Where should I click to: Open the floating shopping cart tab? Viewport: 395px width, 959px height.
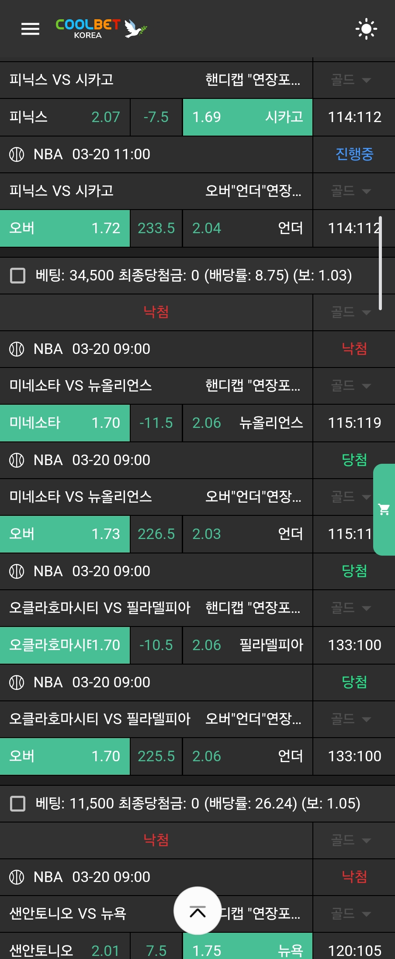click(384, 509)
